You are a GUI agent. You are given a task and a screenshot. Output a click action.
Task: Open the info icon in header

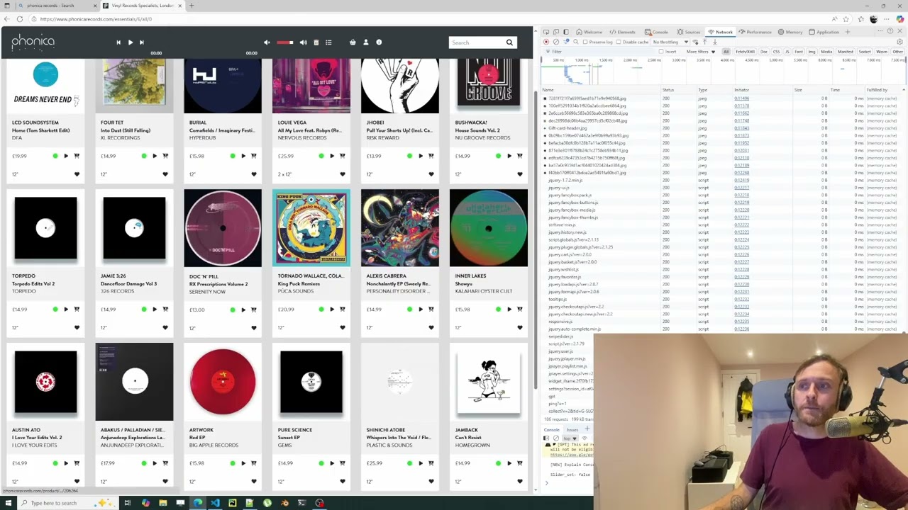point(379,42)
